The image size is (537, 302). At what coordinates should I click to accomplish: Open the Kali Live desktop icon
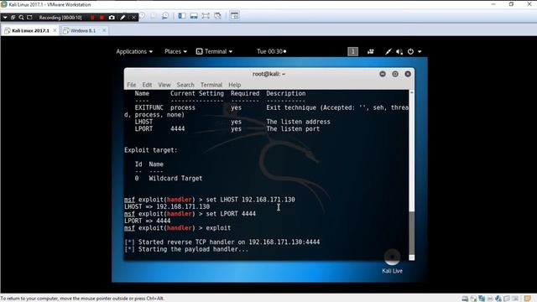392,262
